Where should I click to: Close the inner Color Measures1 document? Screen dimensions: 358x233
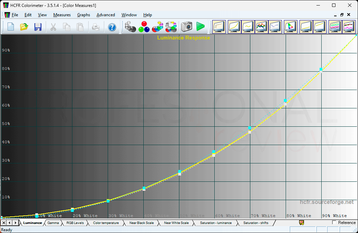click(349, 15)
